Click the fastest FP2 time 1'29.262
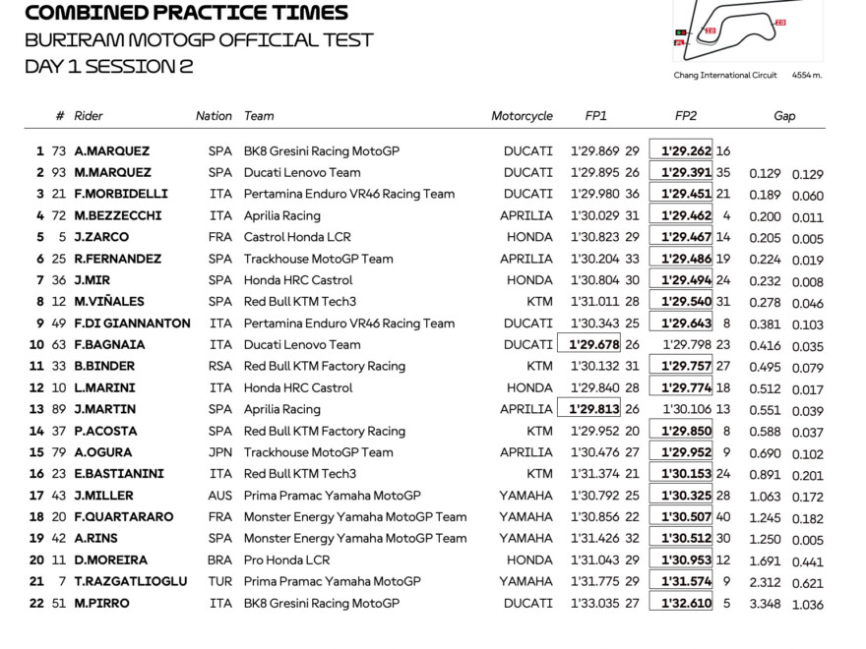 (686, 151)
